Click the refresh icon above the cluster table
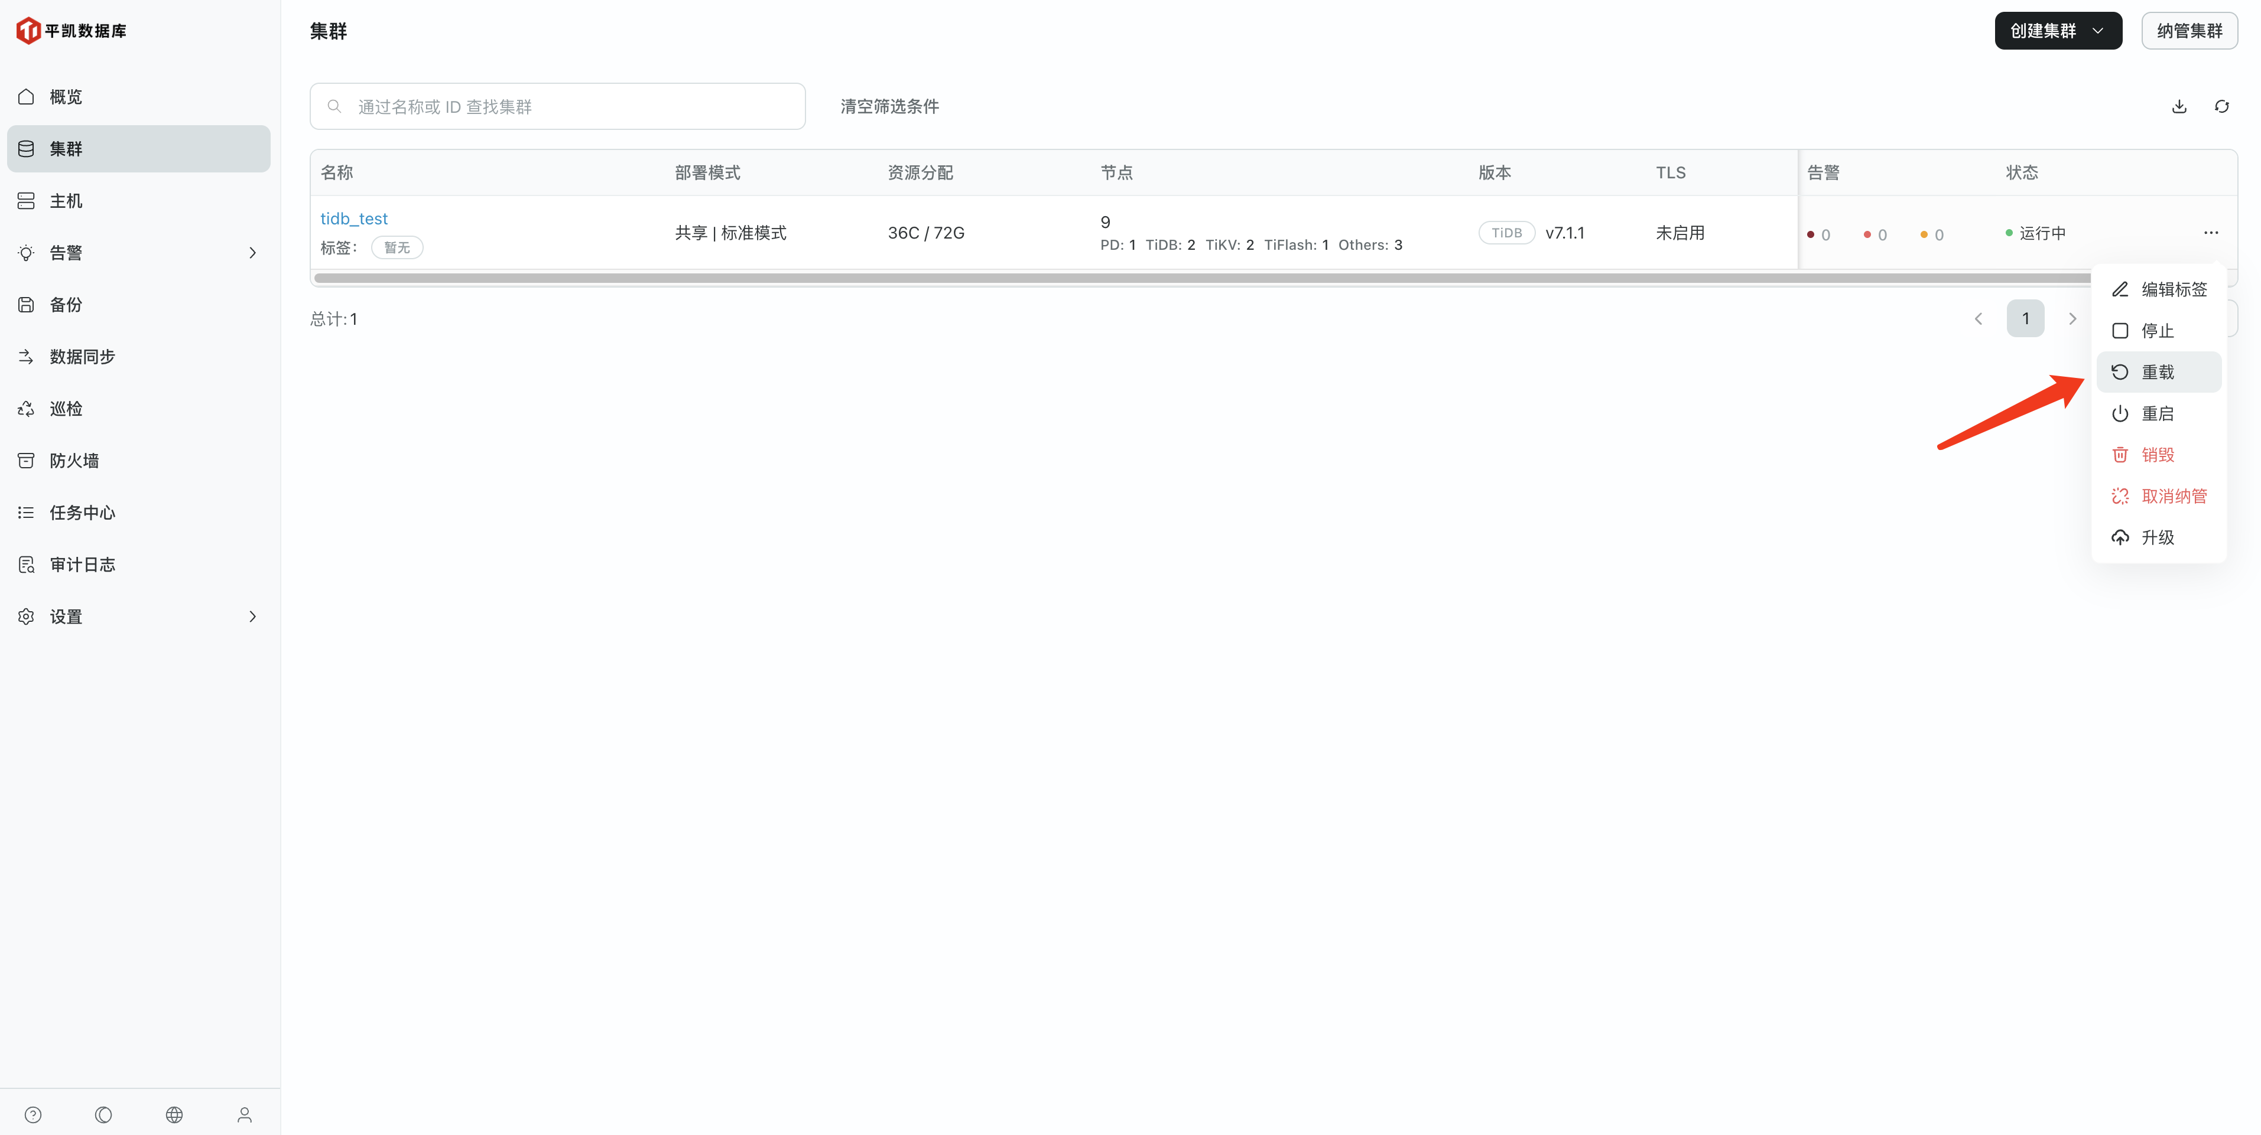Image resolution: width=2261 pixels, height=1135 pixels. coord(2221,106)
